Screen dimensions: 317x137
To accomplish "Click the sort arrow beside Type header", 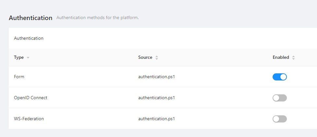I will point(28,58).
